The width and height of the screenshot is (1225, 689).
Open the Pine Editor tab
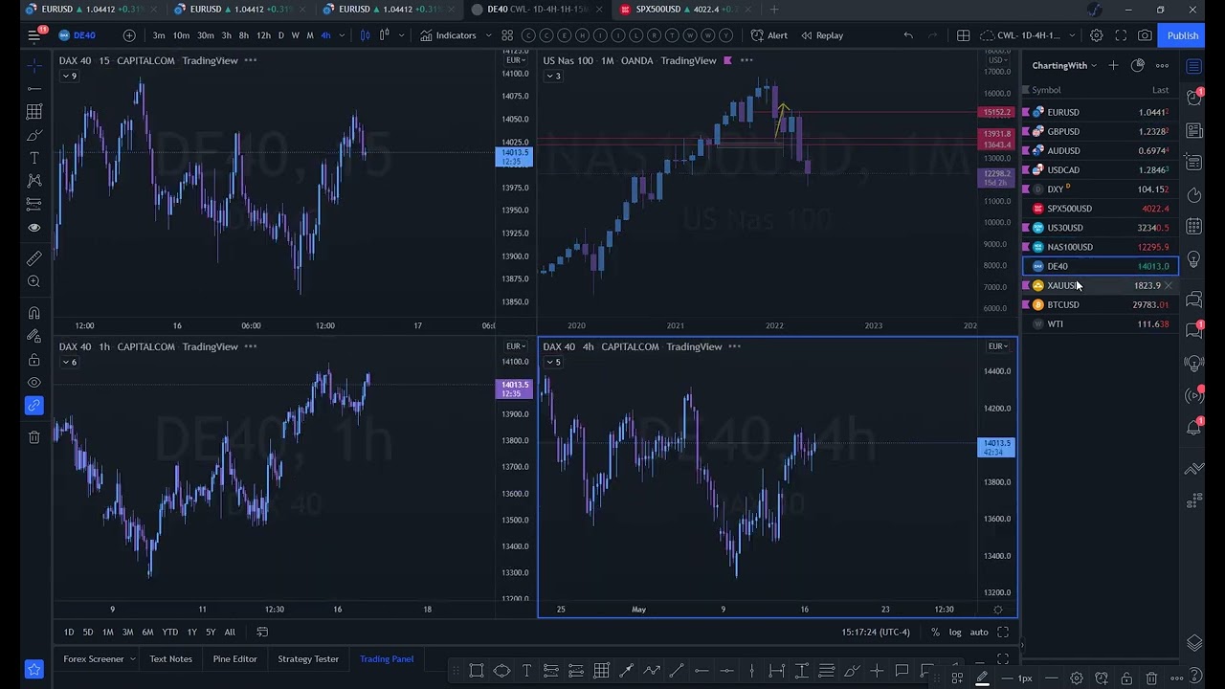pos(234,658)
